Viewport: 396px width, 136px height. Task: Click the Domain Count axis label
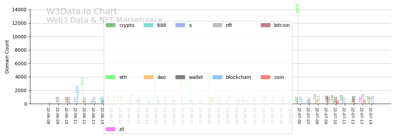[x=7, y=57]
